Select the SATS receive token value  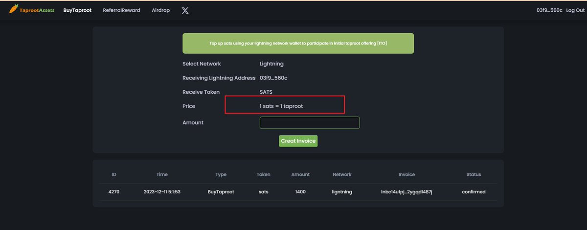266,92
